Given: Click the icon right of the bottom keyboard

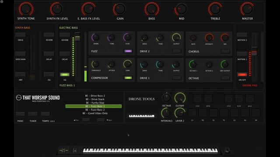Looking at the screenshot, I should tap(227, 150).
